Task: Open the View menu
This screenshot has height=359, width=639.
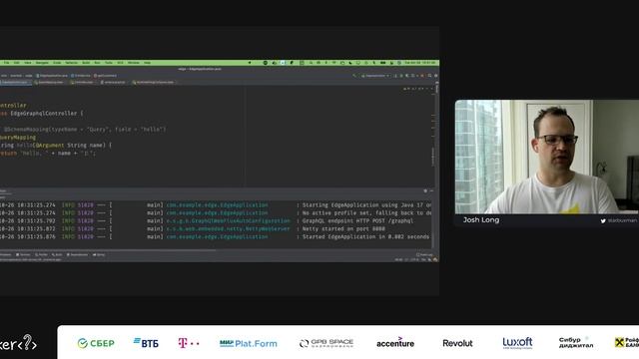Action: (x=27, y=63)
